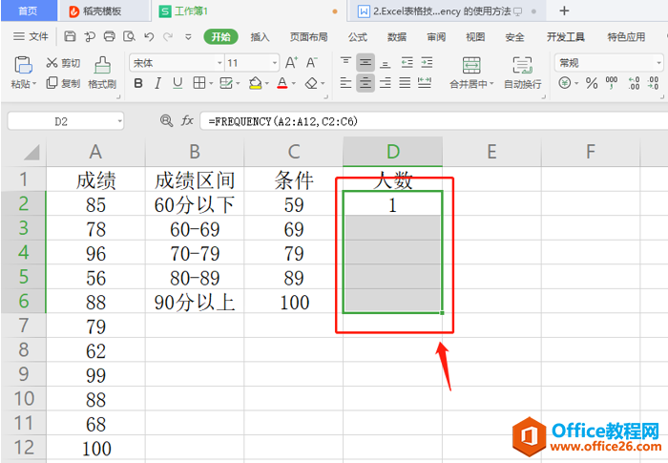
Task: Click cell containing 90分以上
Action: click(x=195, y=302)
